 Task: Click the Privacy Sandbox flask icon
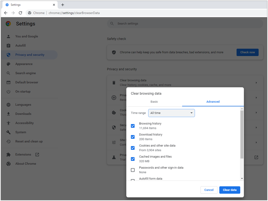pyautogui.click(x=114, y=157)
